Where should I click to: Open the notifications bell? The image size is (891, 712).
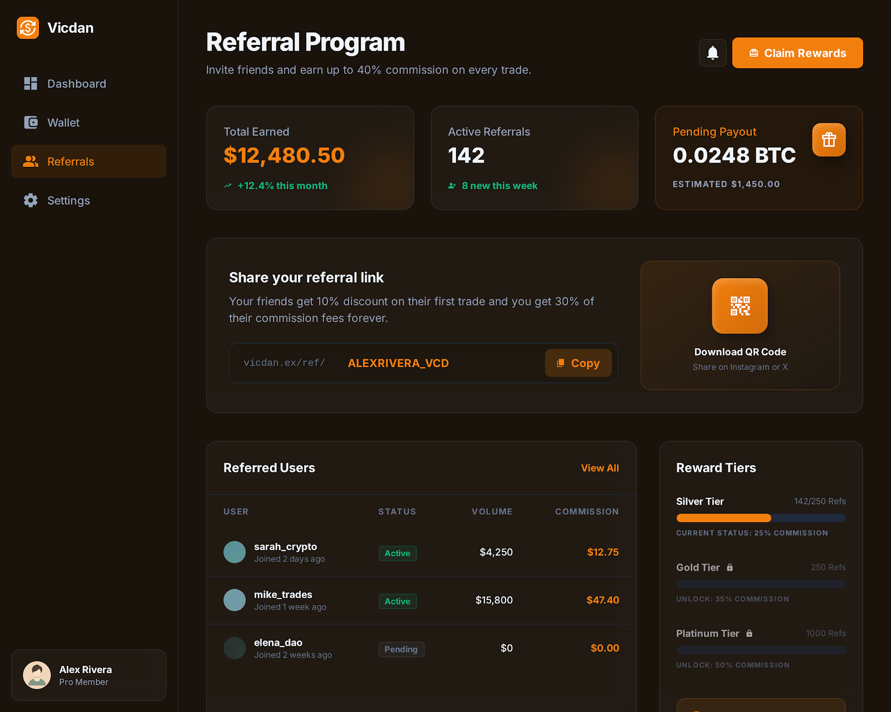pyautogui.click(x=712, y=53)
